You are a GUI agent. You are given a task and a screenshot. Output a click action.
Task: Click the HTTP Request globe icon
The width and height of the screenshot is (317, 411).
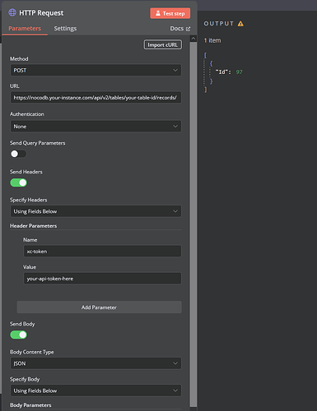(x=12, y=12)
